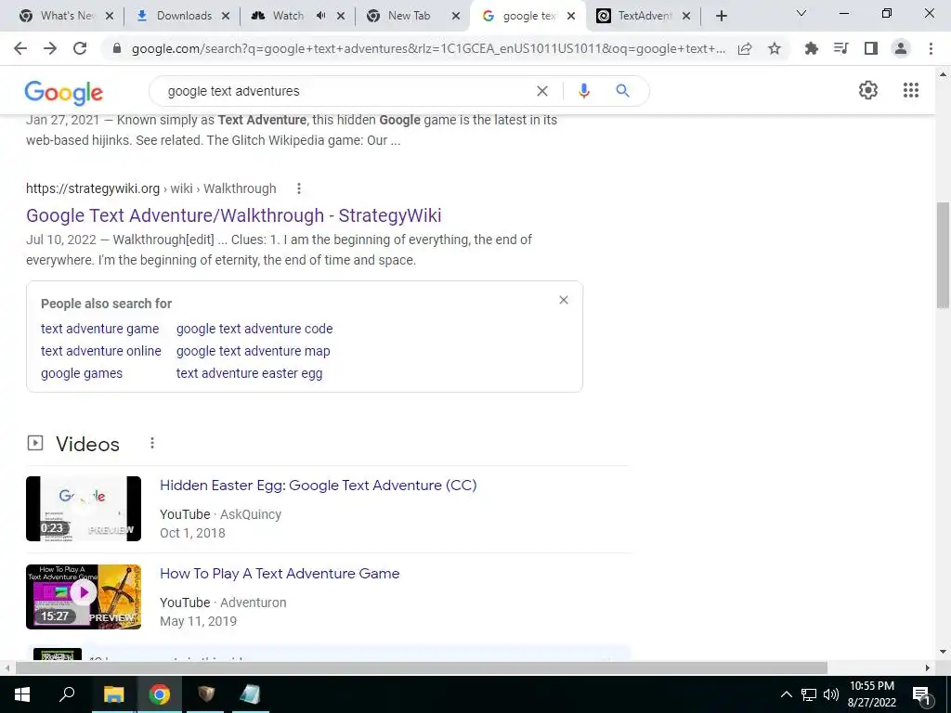Open media control icon in toolbar
The width and height of the screenshot is (951, 713).
click(x=840, y=48)
